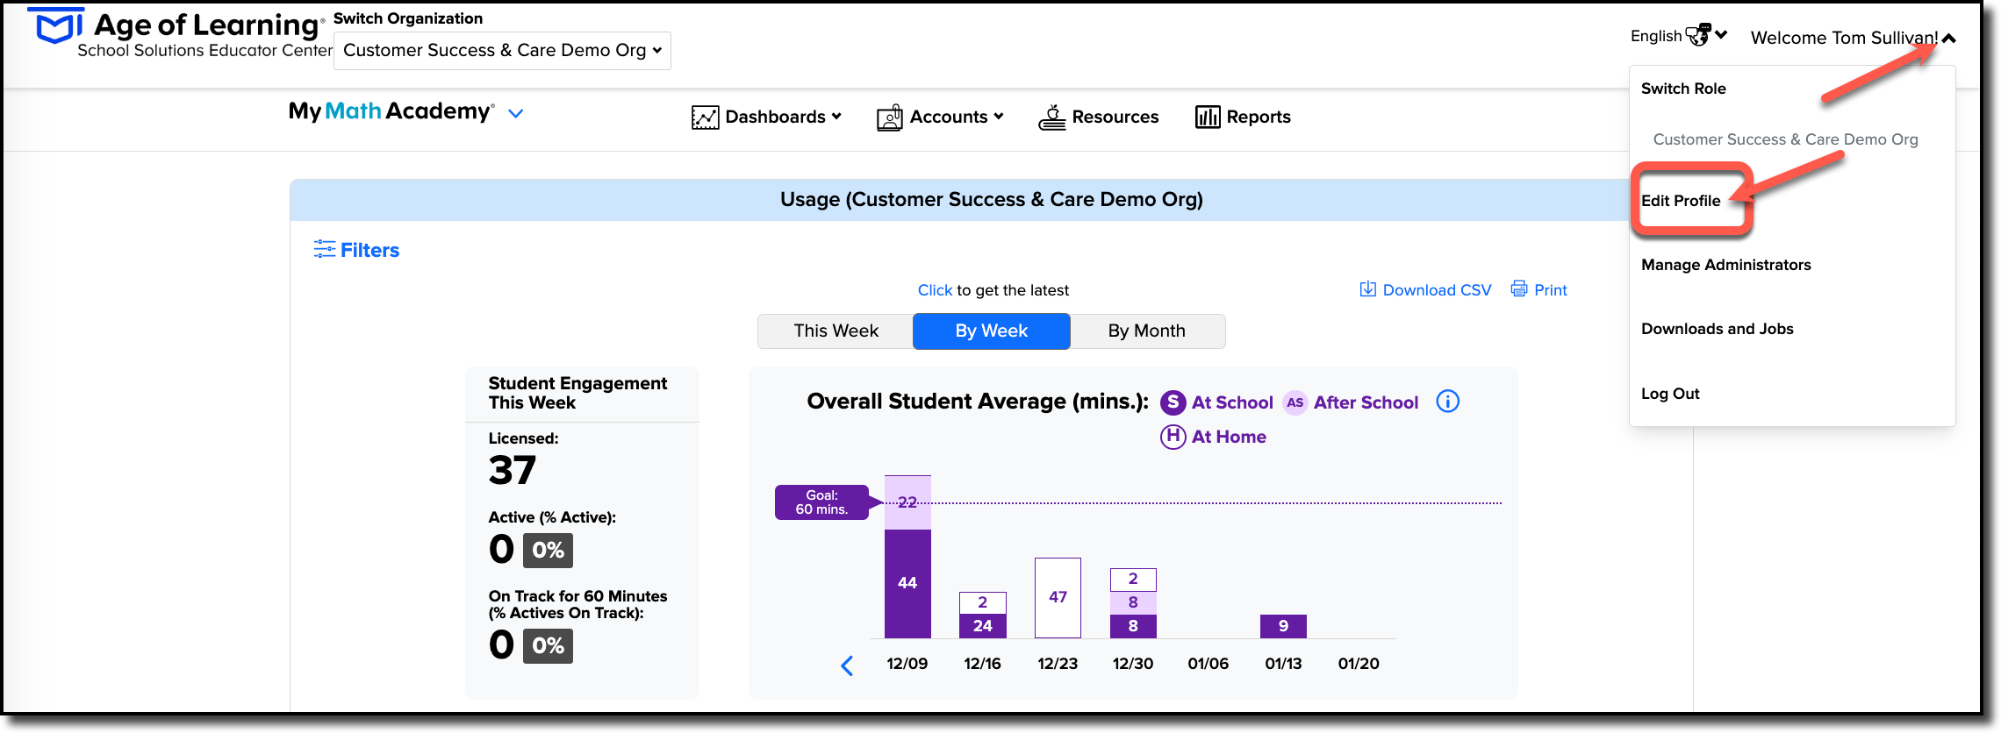Open the English language selector
2001x733 pixels.
[1678, 36]
